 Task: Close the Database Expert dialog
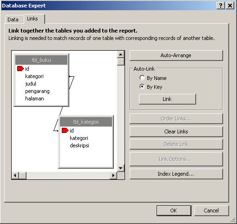(230, 6)
